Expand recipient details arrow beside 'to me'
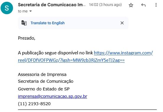Screen dimensions: 163x112 30,11
